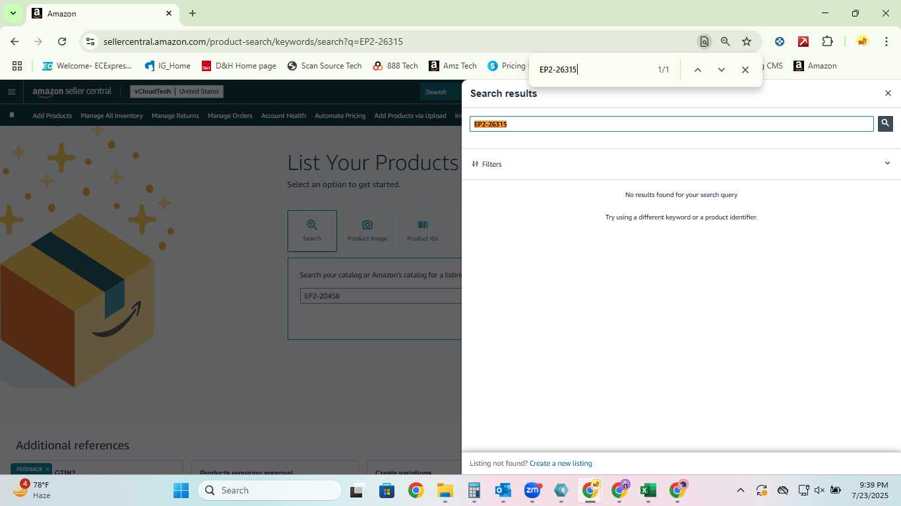This screenshot has height=506, width=901.
Task: Click the red Adobe Acrobat extension icon
Action: pos(803,42)
